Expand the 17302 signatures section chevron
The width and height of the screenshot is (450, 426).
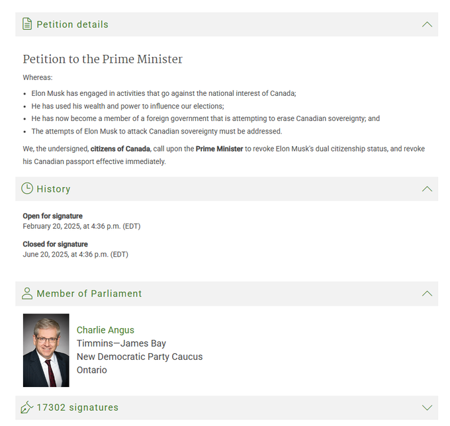427,407
